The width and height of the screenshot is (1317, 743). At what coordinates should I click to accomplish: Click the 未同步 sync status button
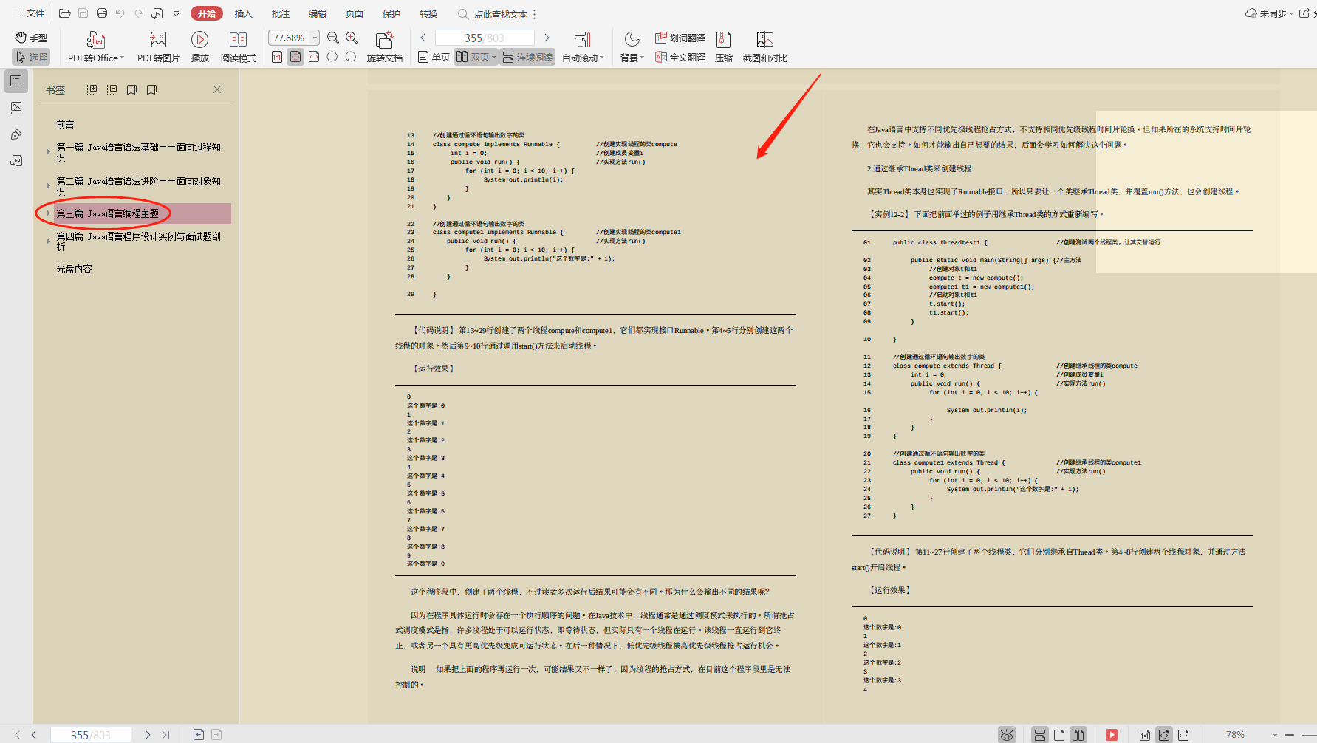pyautogui.click(x=1269, y=13)
